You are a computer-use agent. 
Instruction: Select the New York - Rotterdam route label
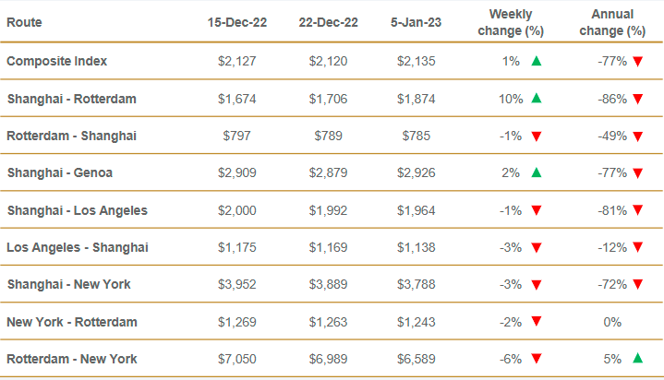point(72,322)
